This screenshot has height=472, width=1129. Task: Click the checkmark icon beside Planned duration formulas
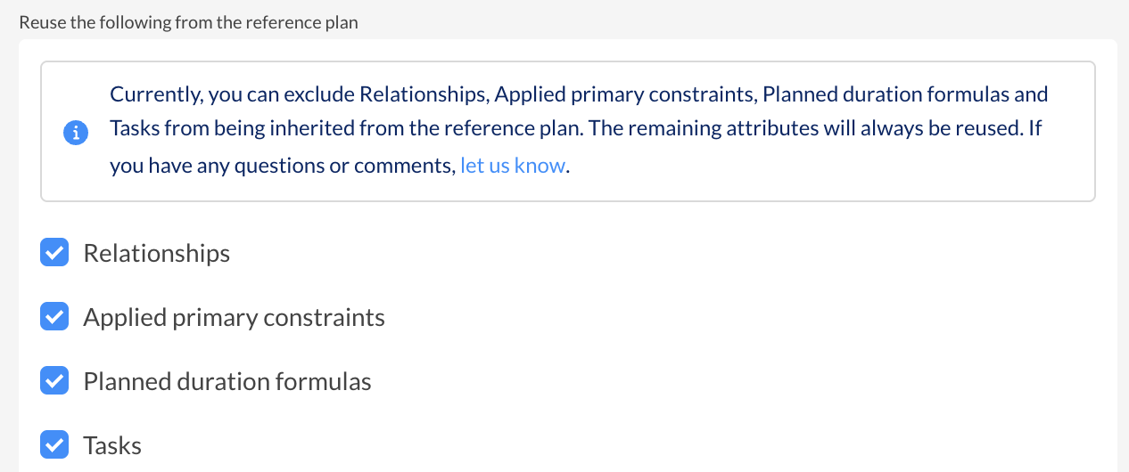[54, 381]
